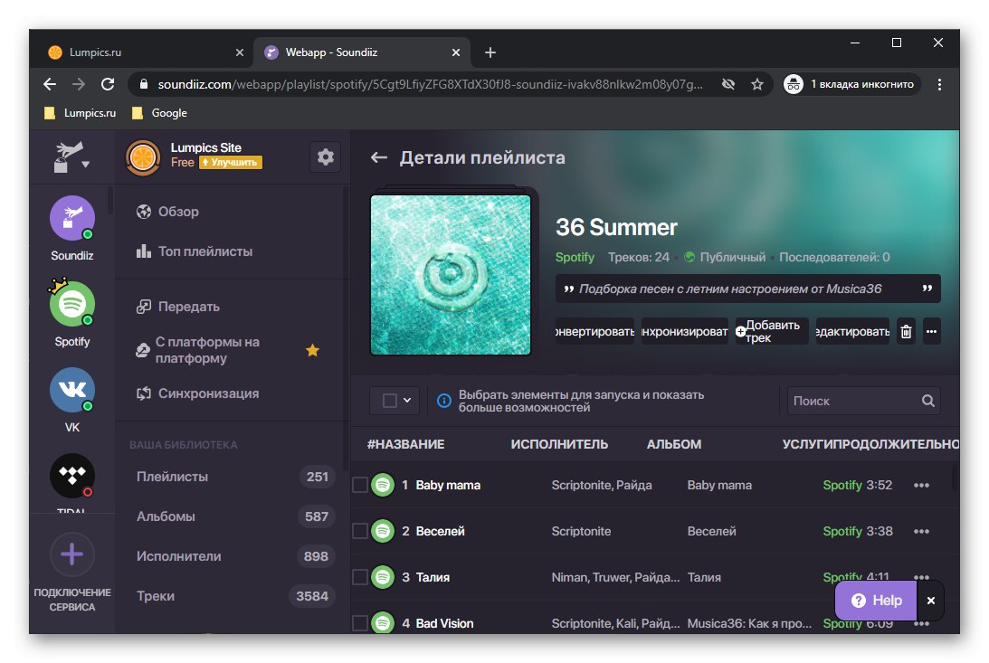Delete playlist with the trash icon

coord(906,331)
